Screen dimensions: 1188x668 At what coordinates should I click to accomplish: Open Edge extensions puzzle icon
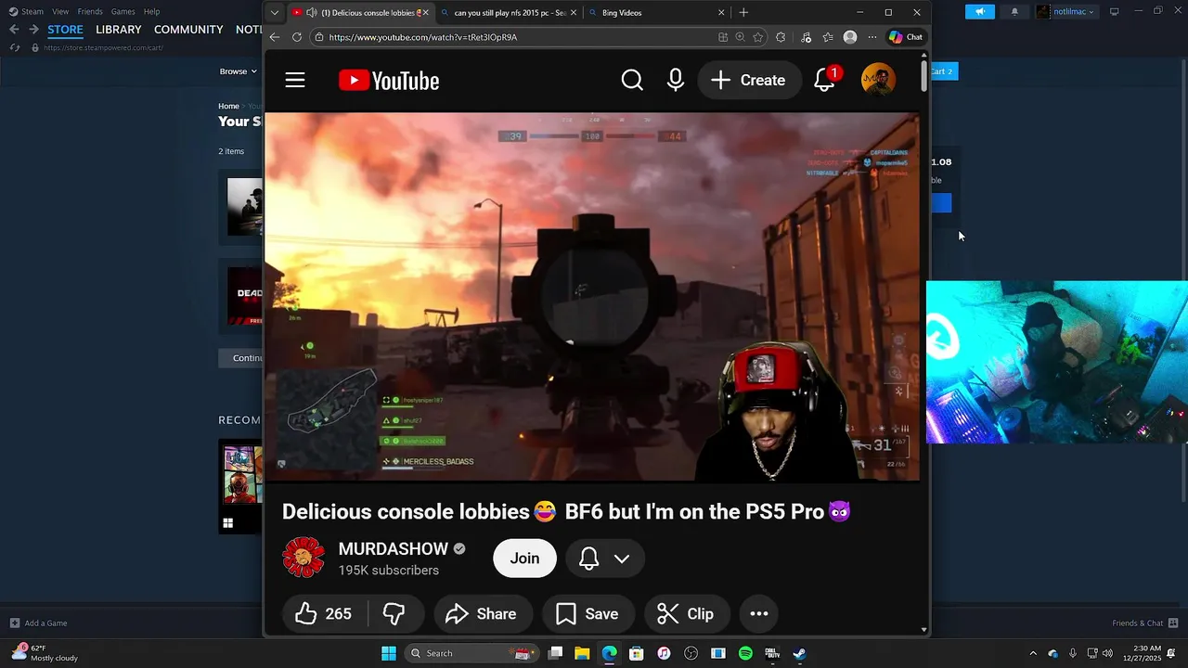[x=781, y=37]
